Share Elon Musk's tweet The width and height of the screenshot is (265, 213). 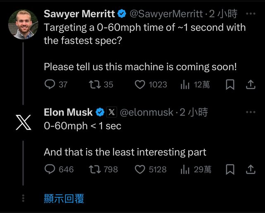coord(251,169)
